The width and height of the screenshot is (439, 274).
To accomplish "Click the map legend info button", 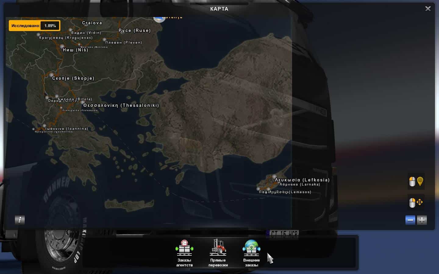I will tap(20, 220).
